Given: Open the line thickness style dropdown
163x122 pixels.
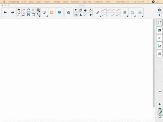Looking at the screenshot, I should (132, 13).
